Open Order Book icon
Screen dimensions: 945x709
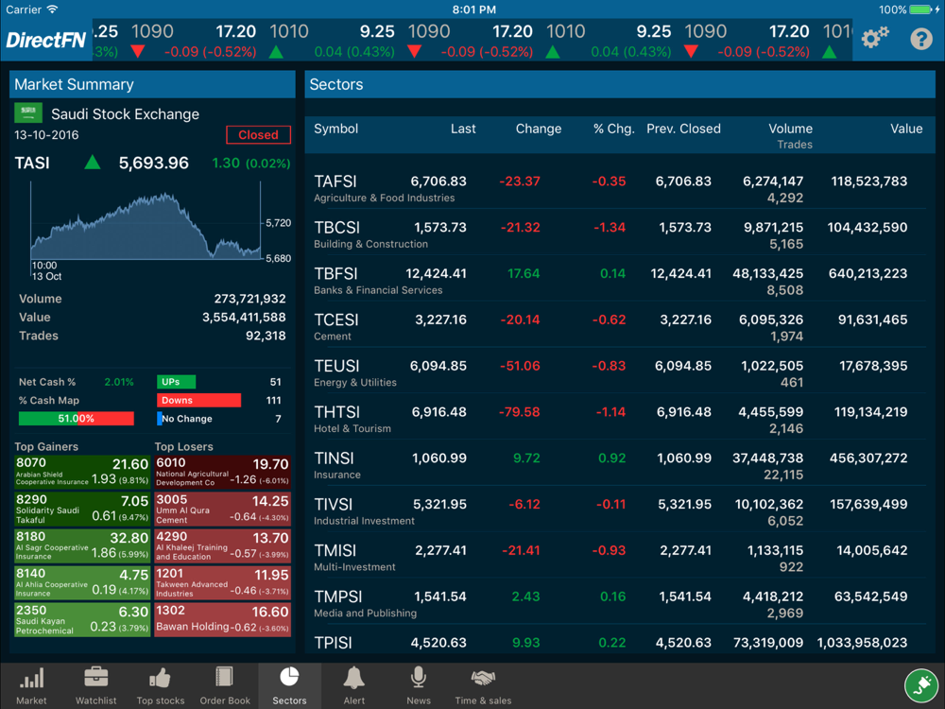coord(225,678)
